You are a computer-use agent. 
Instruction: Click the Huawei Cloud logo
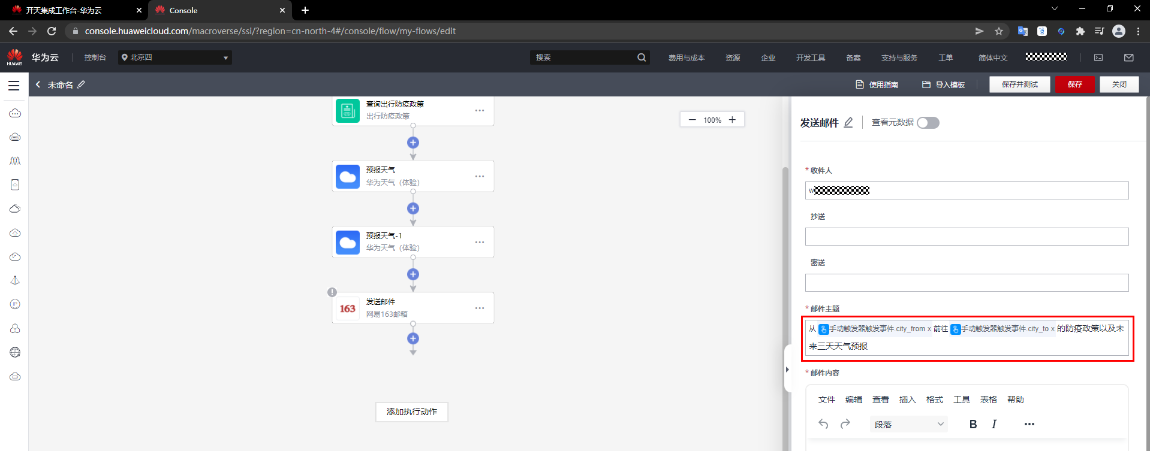pyautogui.click(x=15, y=57)
